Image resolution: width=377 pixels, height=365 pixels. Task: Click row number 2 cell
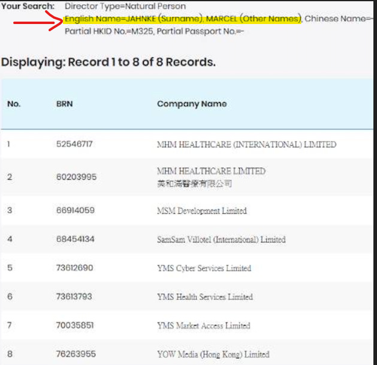tap(10, 177)
